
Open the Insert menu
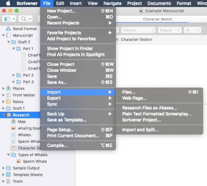tap(76, 3)
